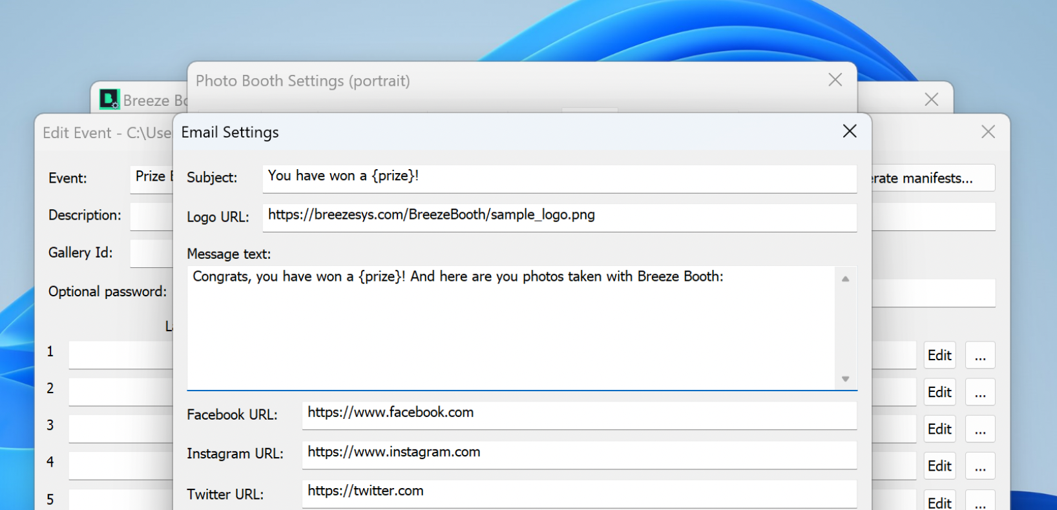
Task: Hit the Edit button for row 4
Action: (939, 466)
